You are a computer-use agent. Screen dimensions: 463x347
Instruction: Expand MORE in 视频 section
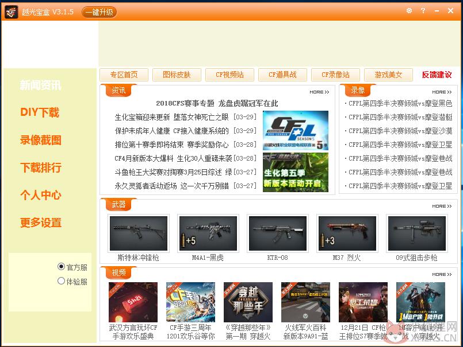point(442,274)
